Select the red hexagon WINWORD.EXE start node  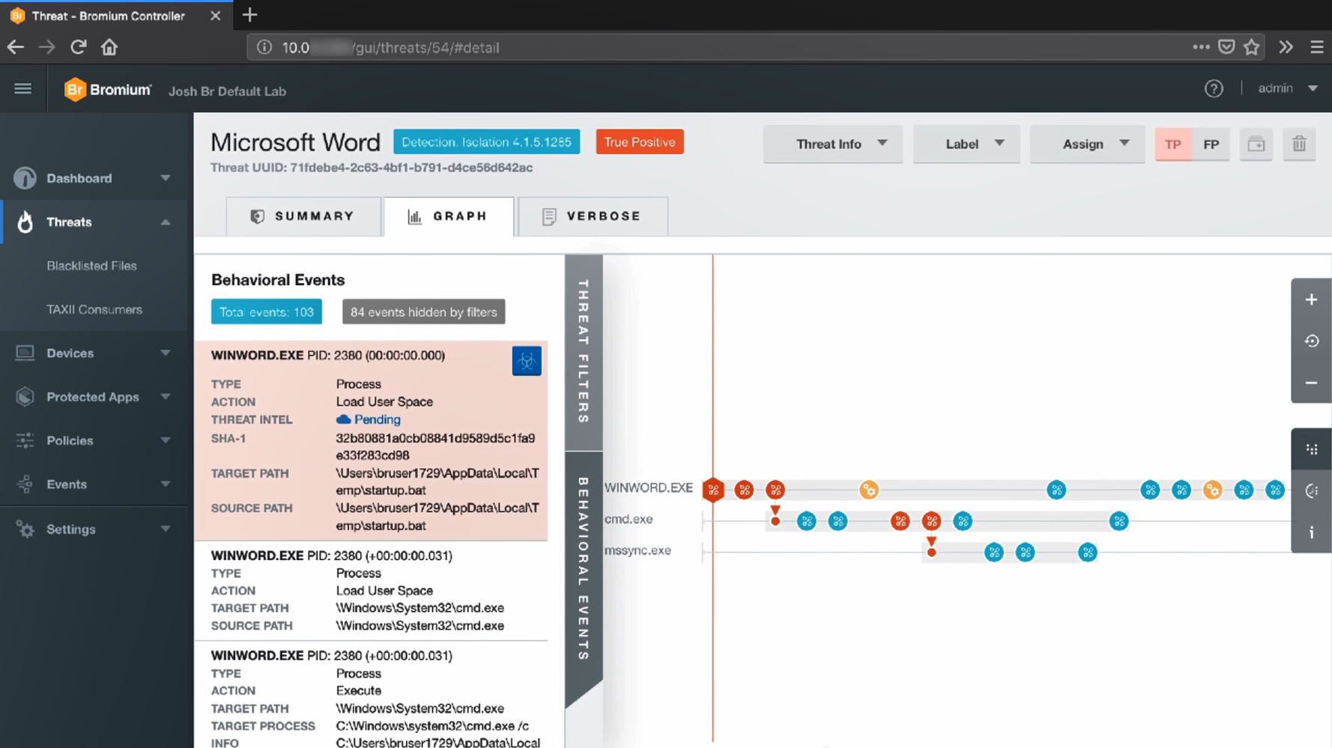click(713, 490)
